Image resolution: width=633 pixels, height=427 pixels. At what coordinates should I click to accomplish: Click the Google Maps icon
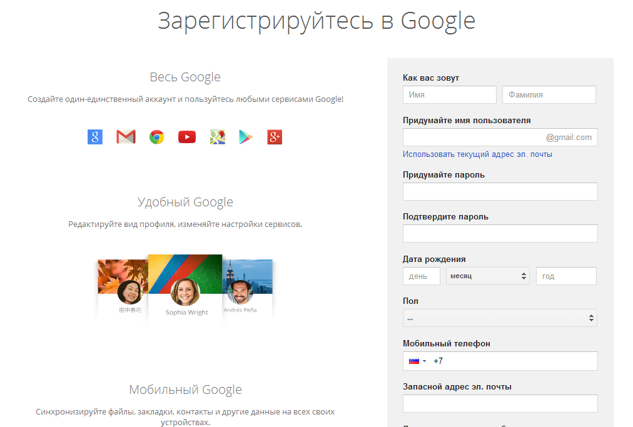[218, 137]
